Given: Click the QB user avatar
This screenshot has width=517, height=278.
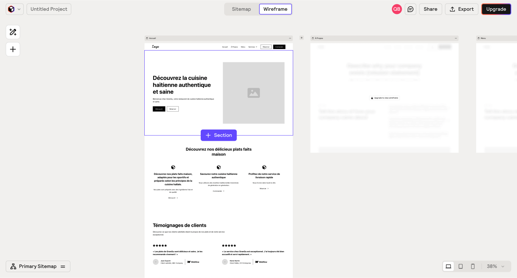Looking at the screenshot, I should pos(397,9).
